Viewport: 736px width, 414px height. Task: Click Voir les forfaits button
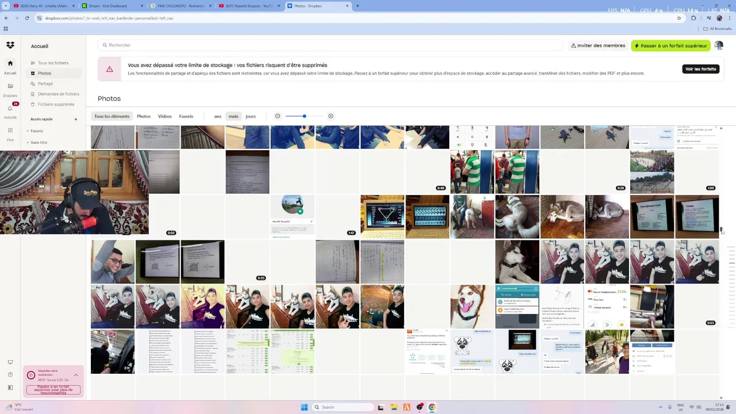(x=701, y=69)
